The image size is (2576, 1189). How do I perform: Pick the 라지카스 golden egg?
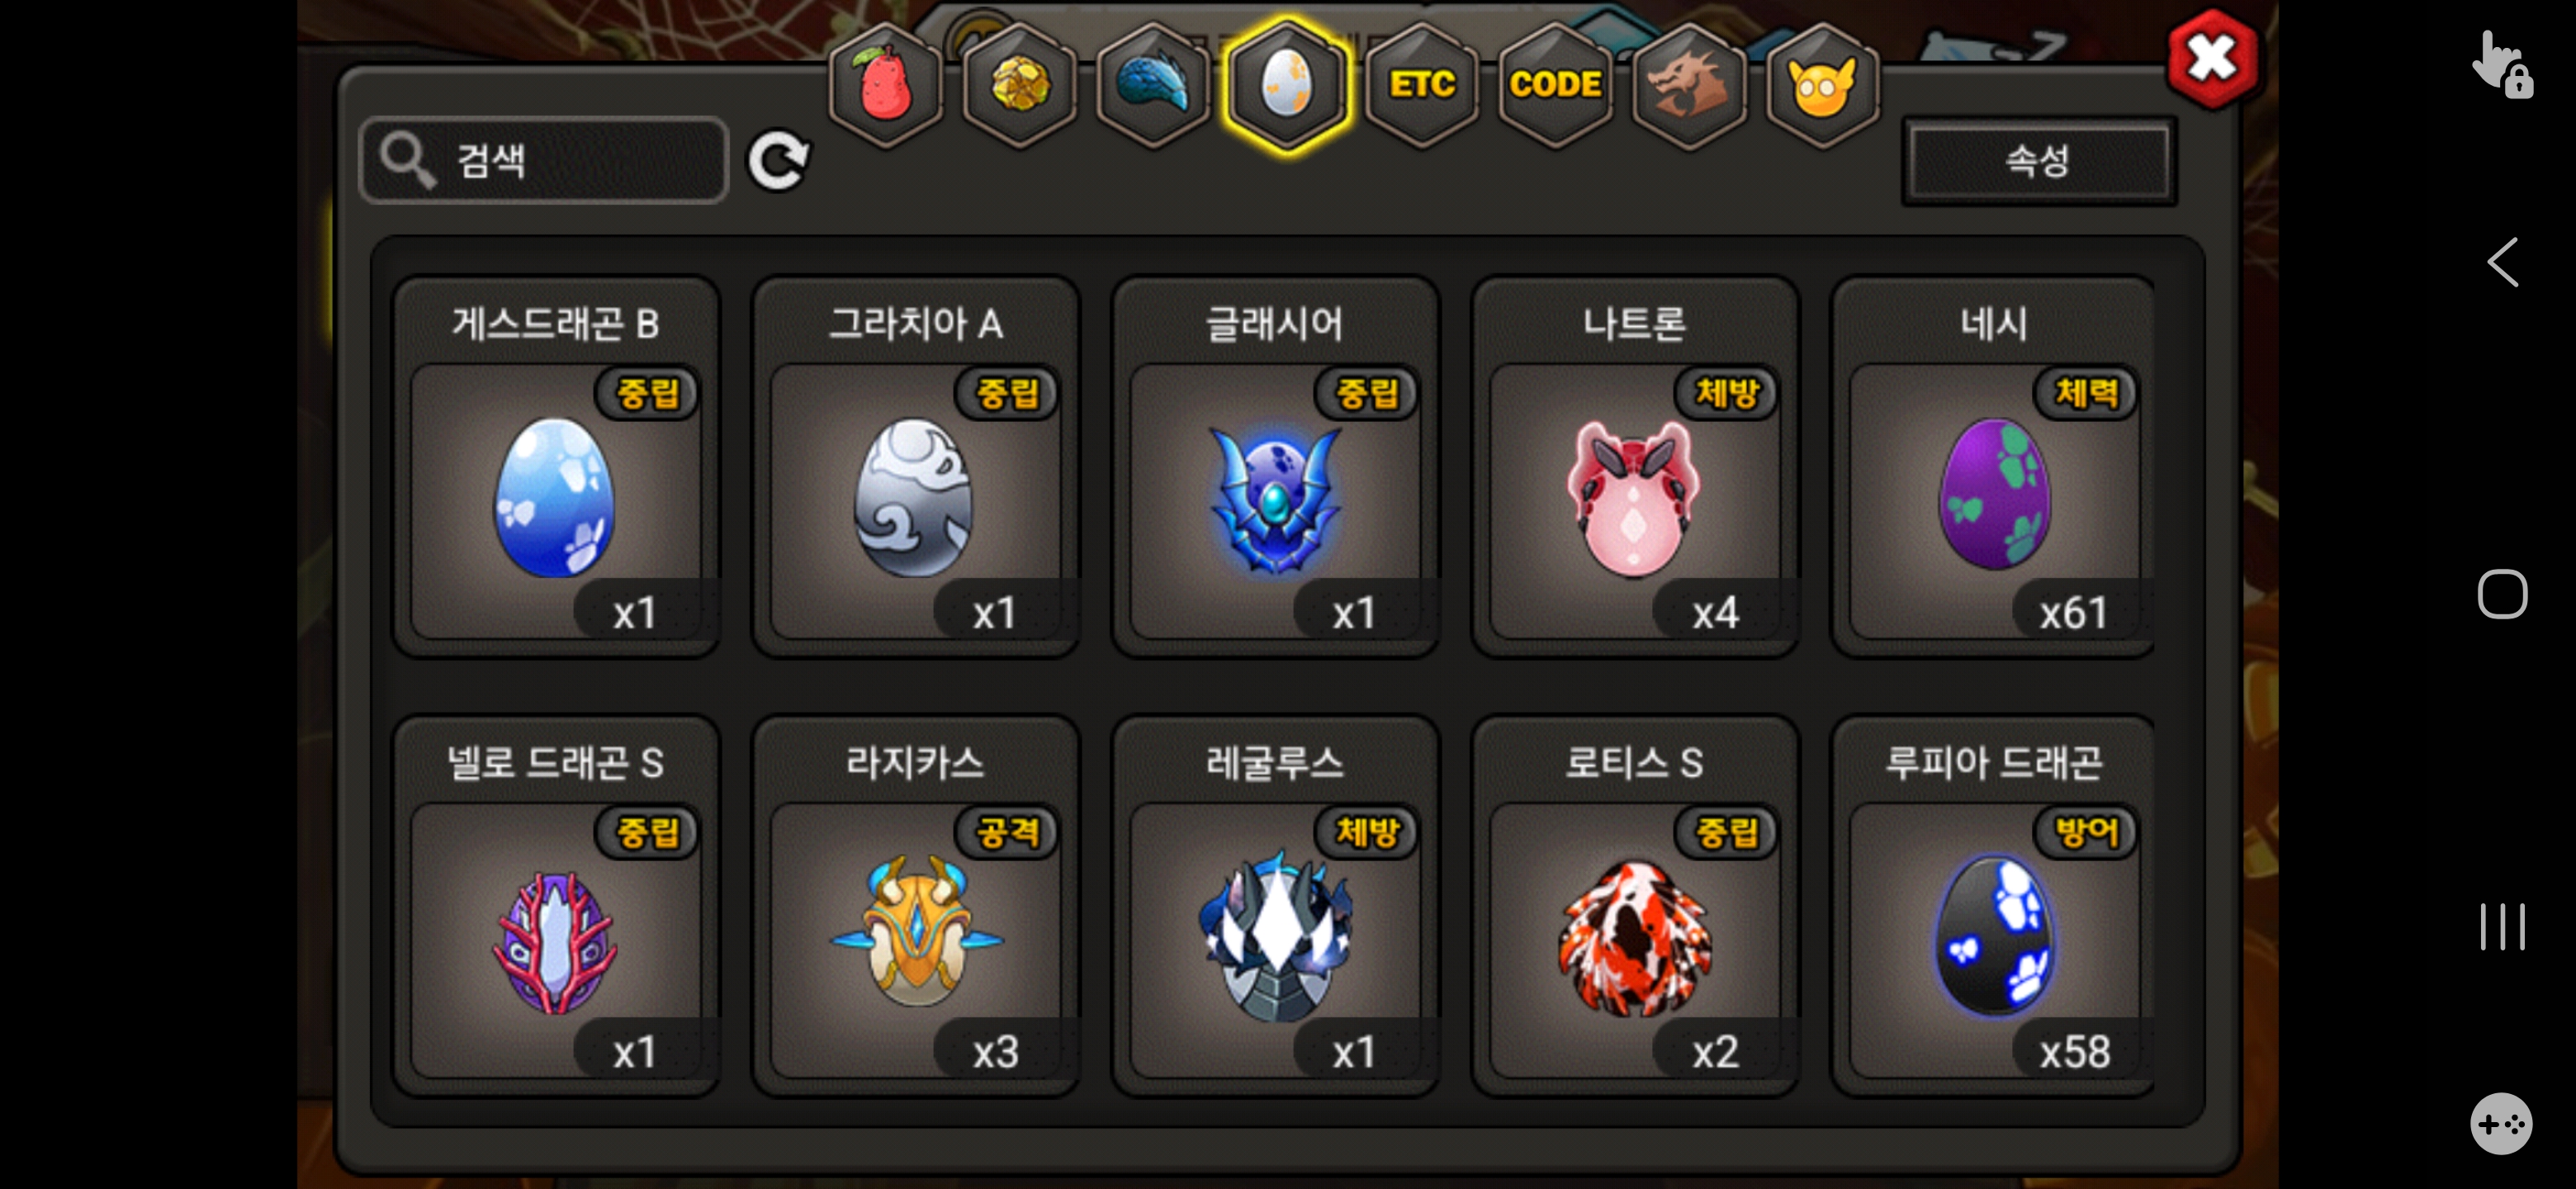[x=915, y=906]
